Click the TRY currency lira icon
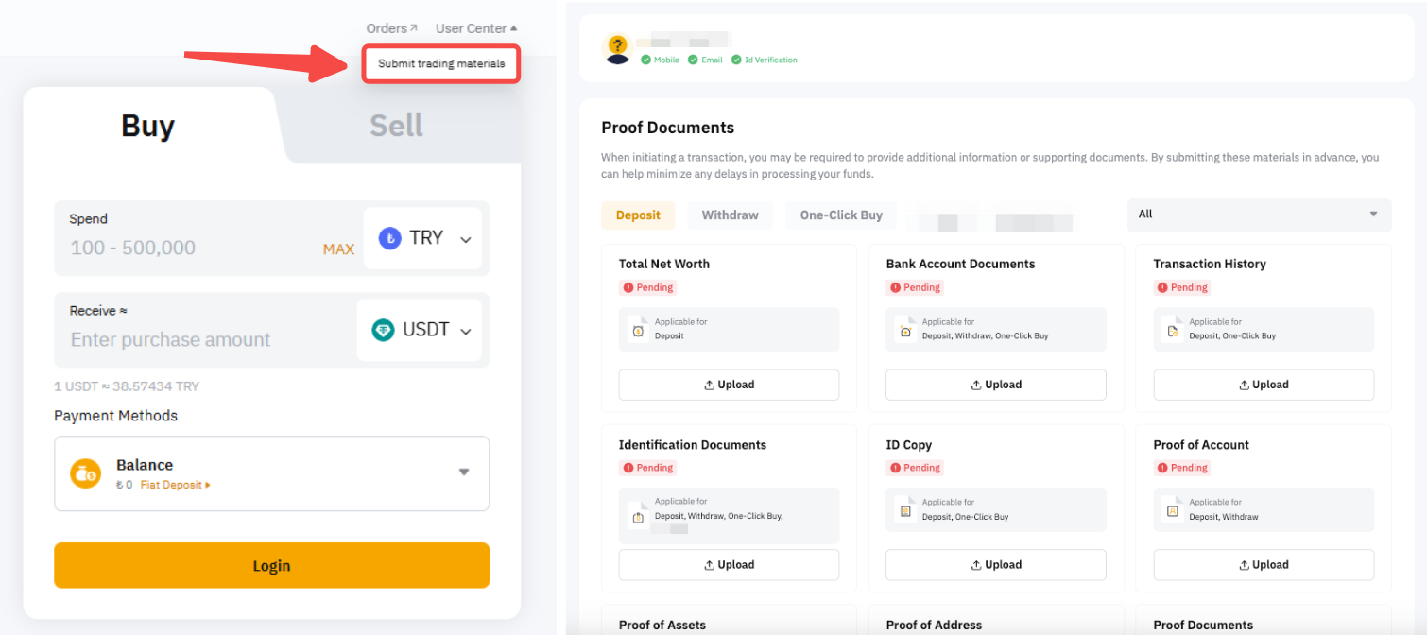 pos(389,238)
